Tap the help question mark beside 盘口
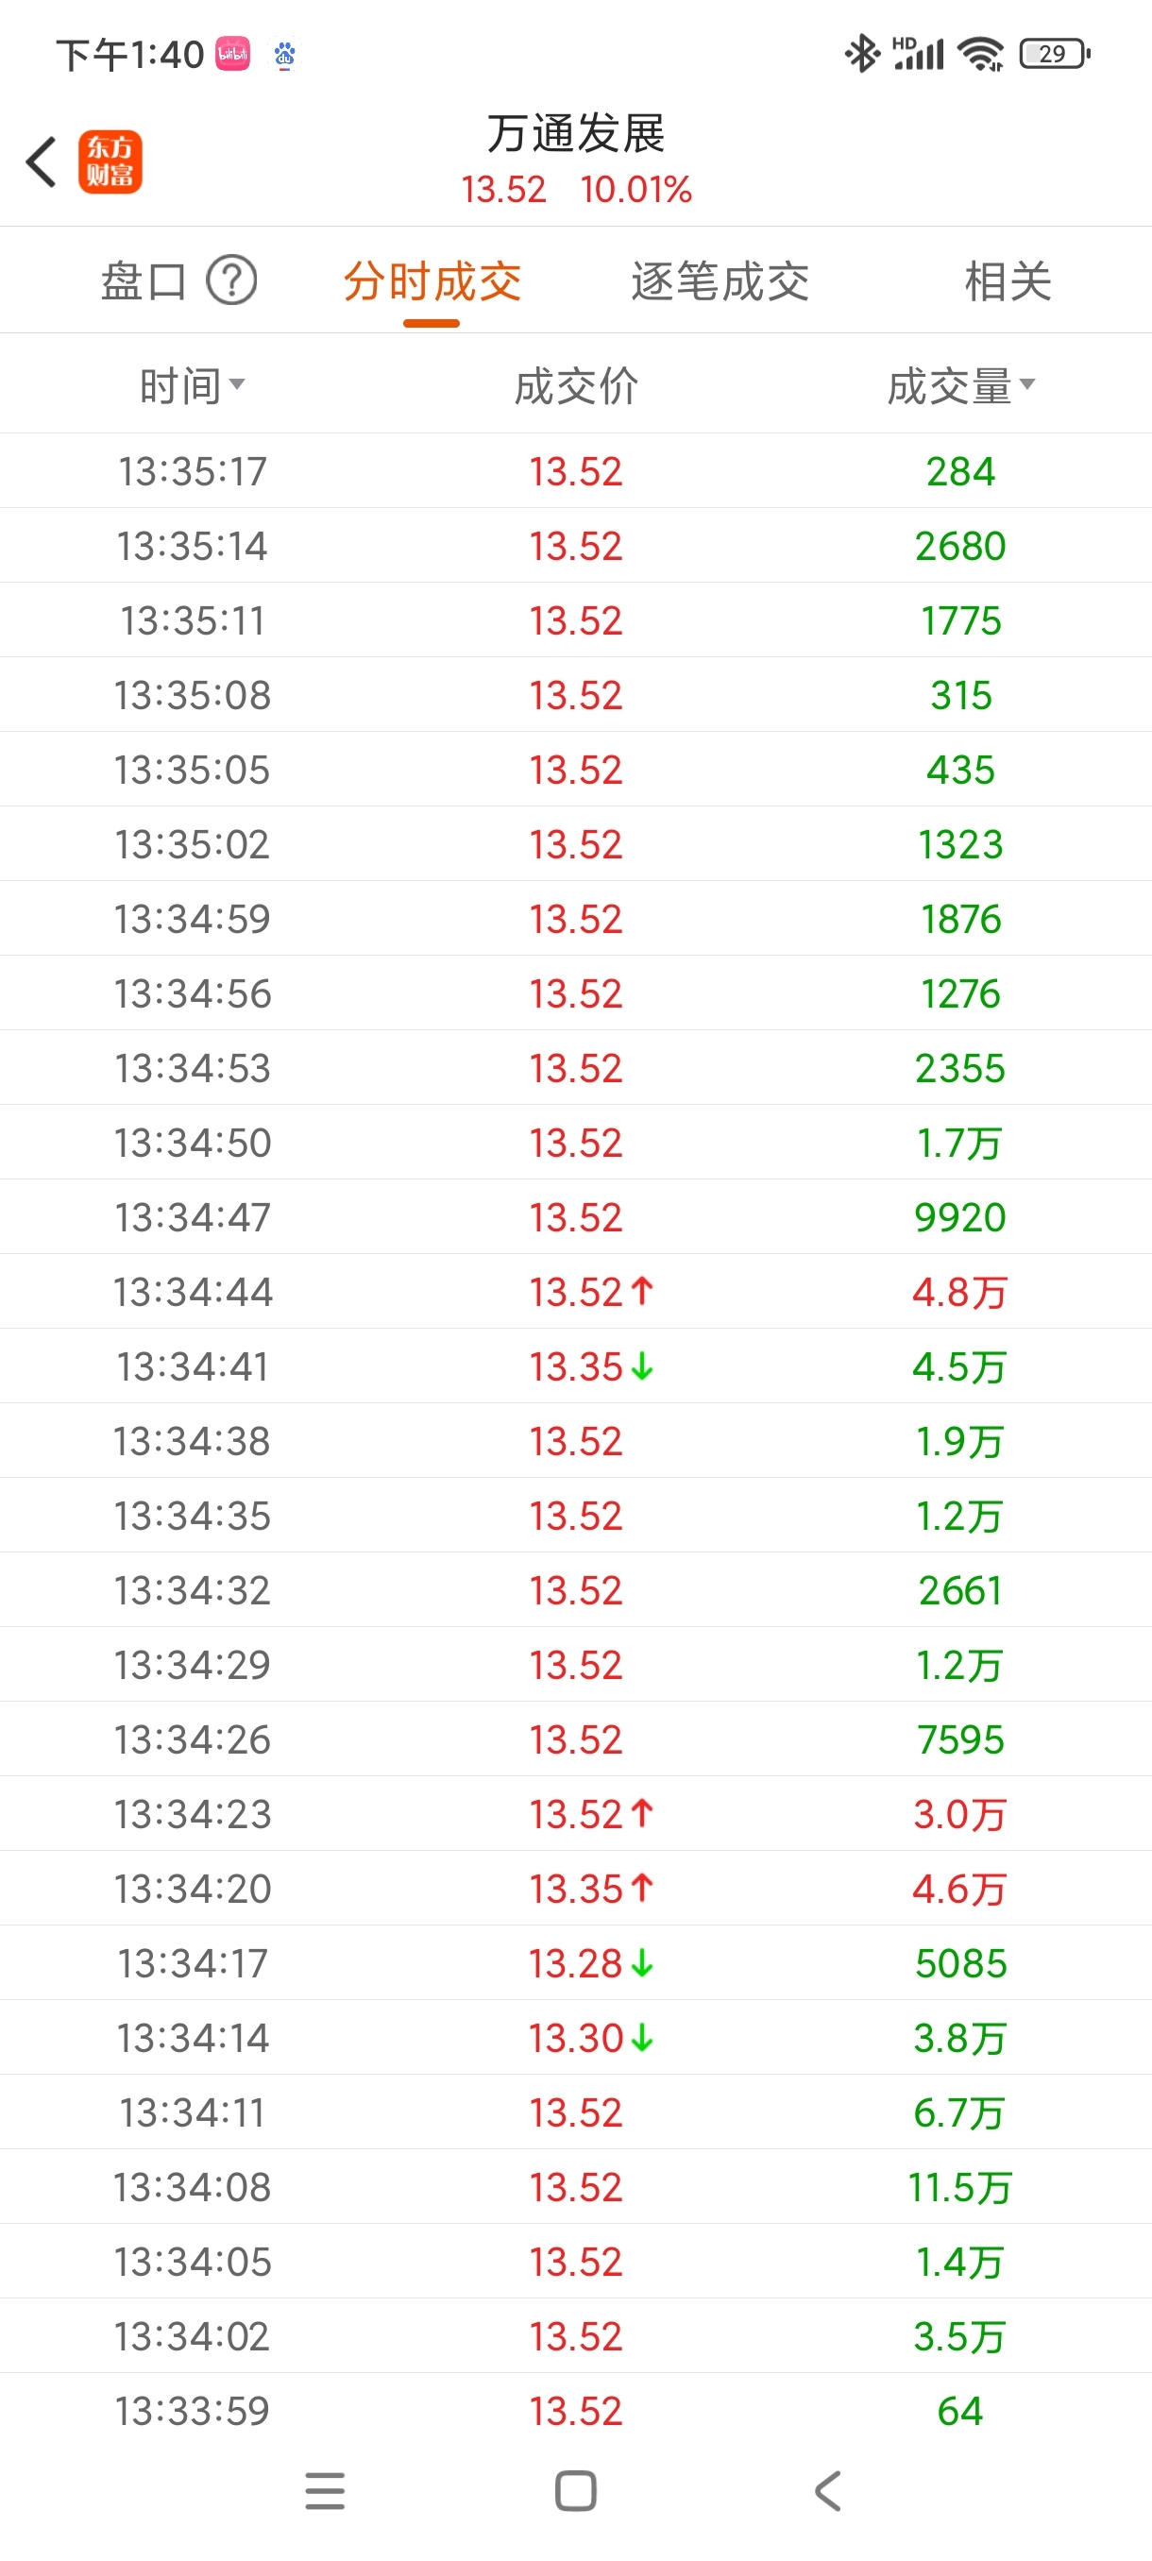1152x2561 pixels. tap(231, 281)
